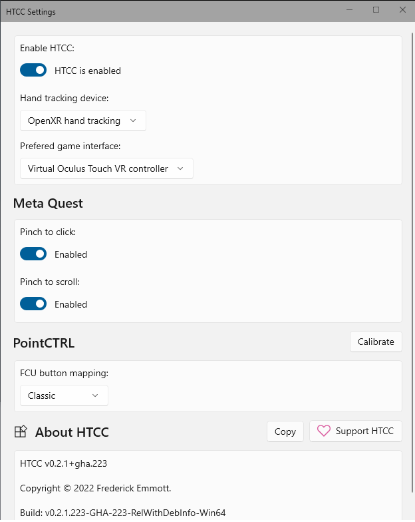Click the HTCC Settings title bar
This screenshot has width=415, height=522.
(x=173, y=11)
